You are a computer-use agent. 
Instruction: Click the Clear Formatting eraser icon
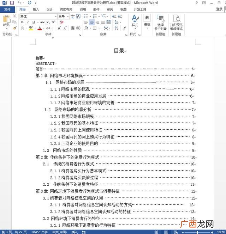62,22
